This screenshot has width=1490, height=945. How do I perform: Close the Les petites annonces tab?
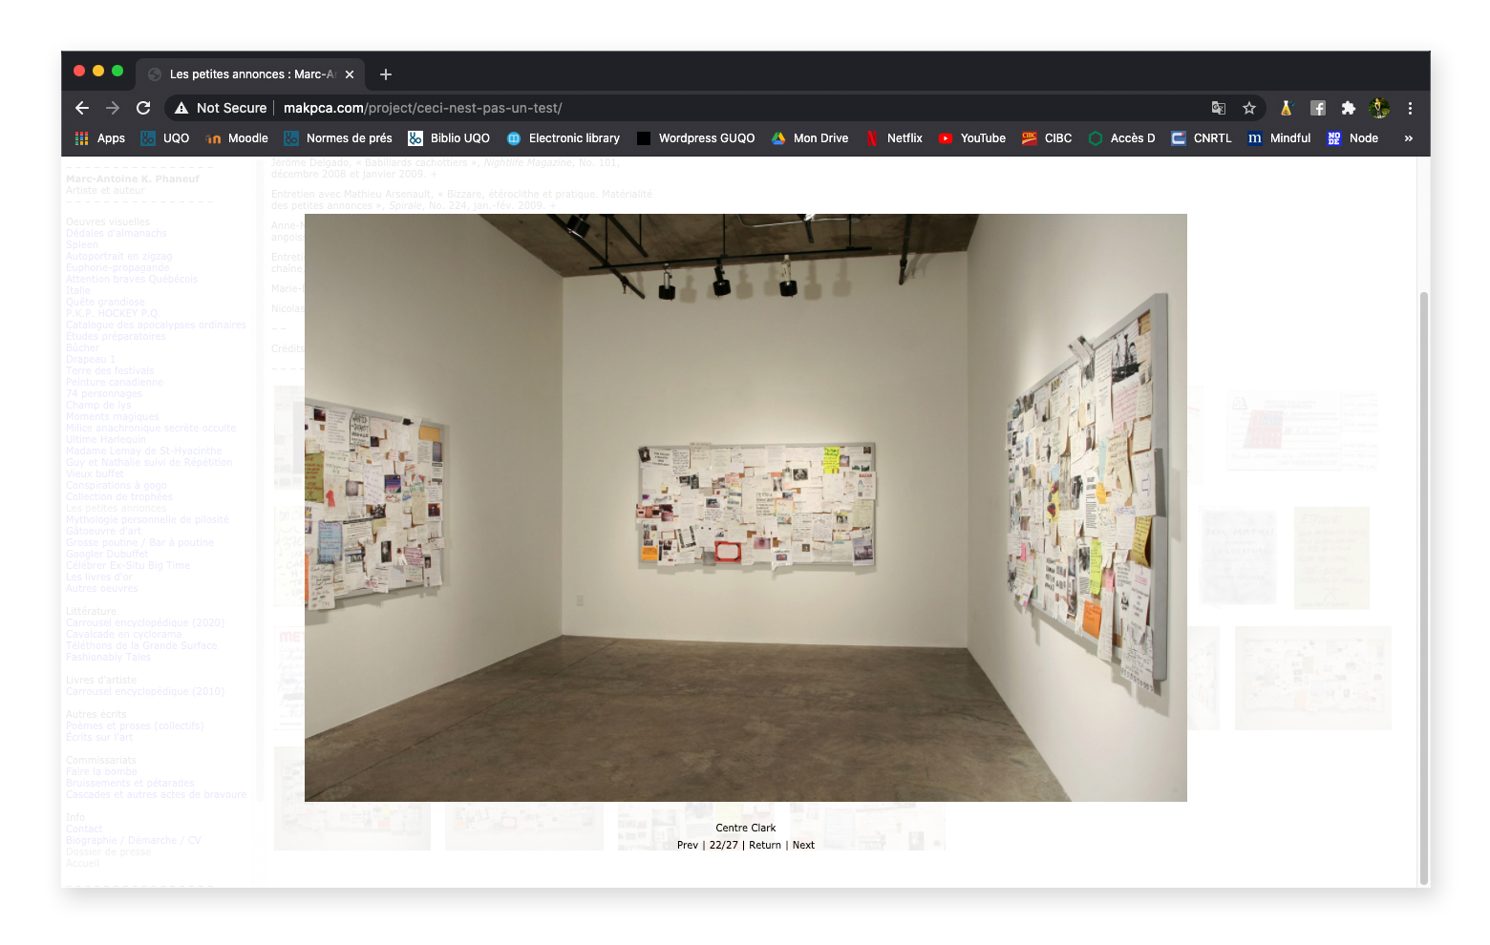pyautogui.click(x=350, y=74)
